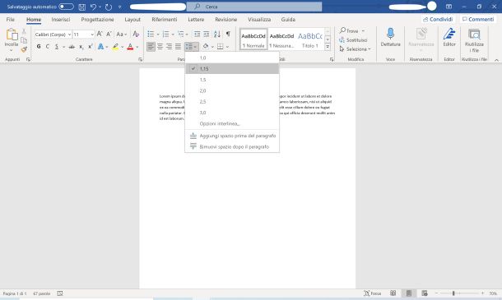Center the text alignment
This screenshot has width=502, height=300.
tap(160, 47)
